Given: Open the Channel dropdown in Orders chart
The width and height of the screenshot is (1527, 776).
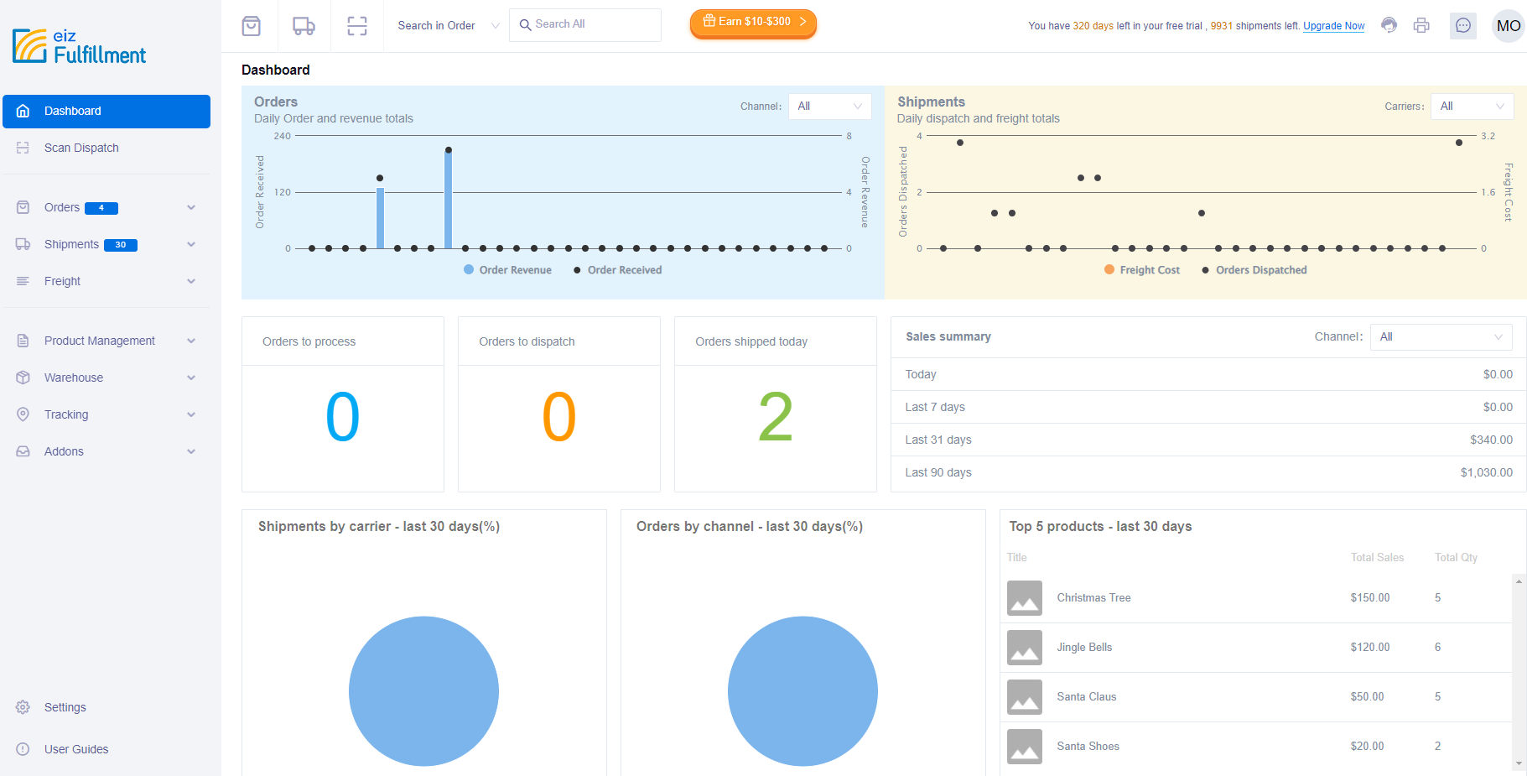Looking at the screenshot, I should click(828, 106).
